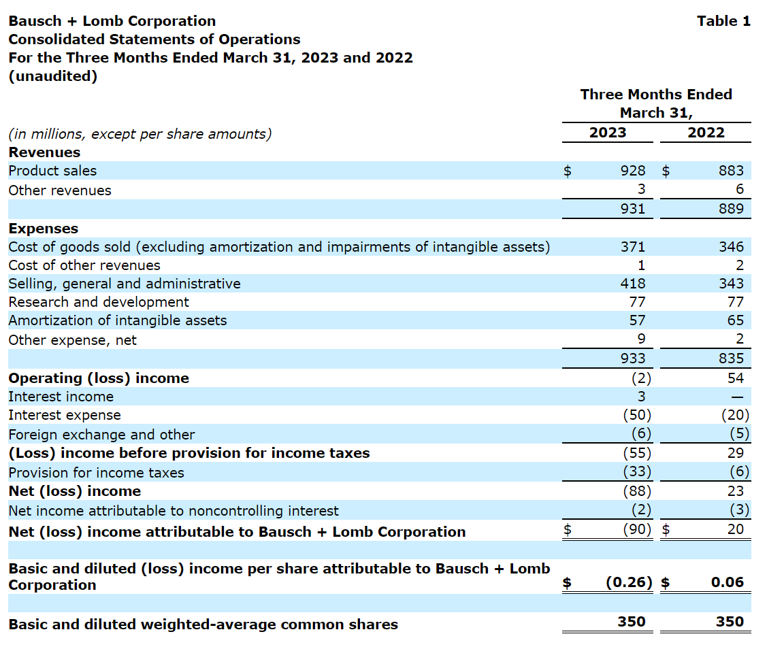Click 'Provision for income taxes' label
The height and width of the screenshot is (649, 767).
97,473
